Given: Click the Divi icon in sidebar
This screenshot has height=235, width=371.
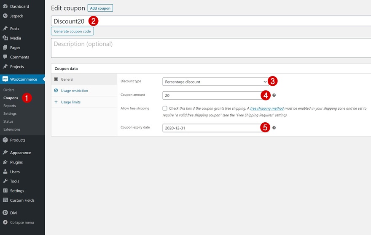Looking at the screenshot, I should coord(5,213).
